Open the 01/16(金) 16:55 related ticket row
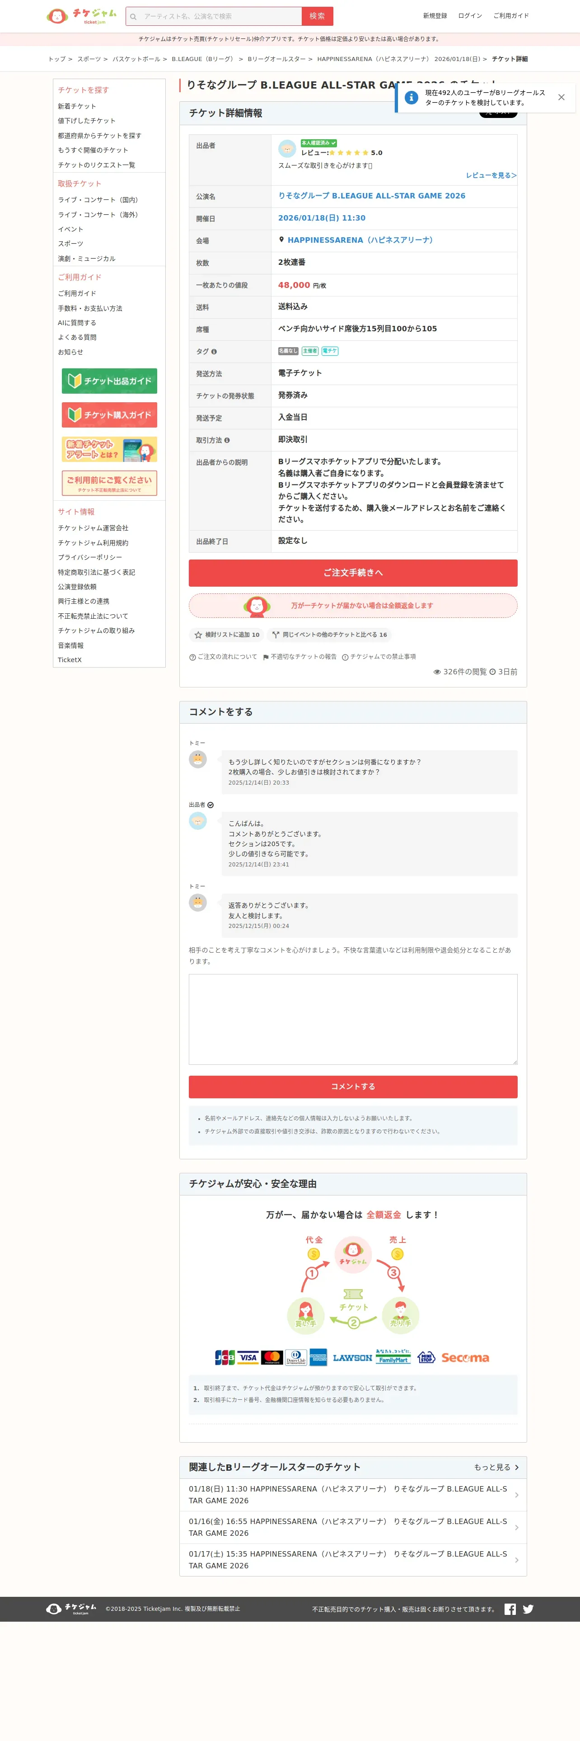Image resolution: width=580 pixels, height=1741 pixels. 353,1527
